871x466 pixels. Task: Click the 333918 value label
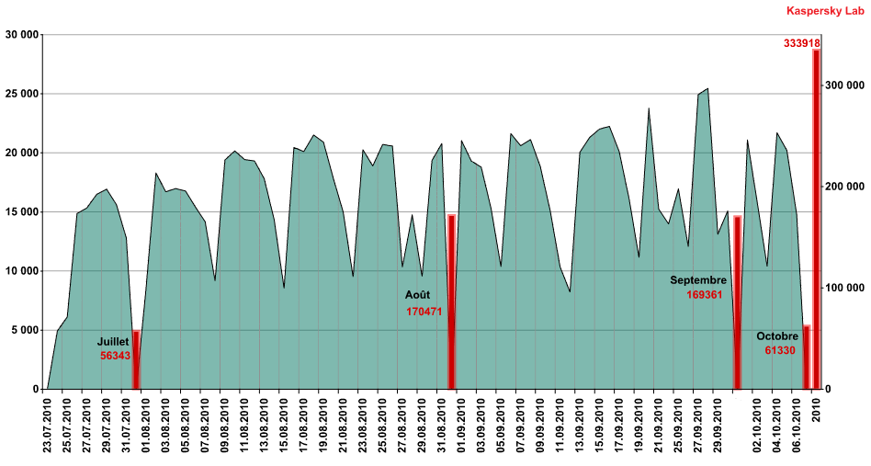[801, 43]
